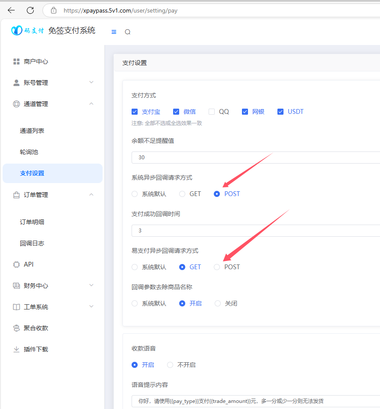Reload the page with the refresh icon
The width and height of the screenshot is (380, 409).
tap(30, 10)
